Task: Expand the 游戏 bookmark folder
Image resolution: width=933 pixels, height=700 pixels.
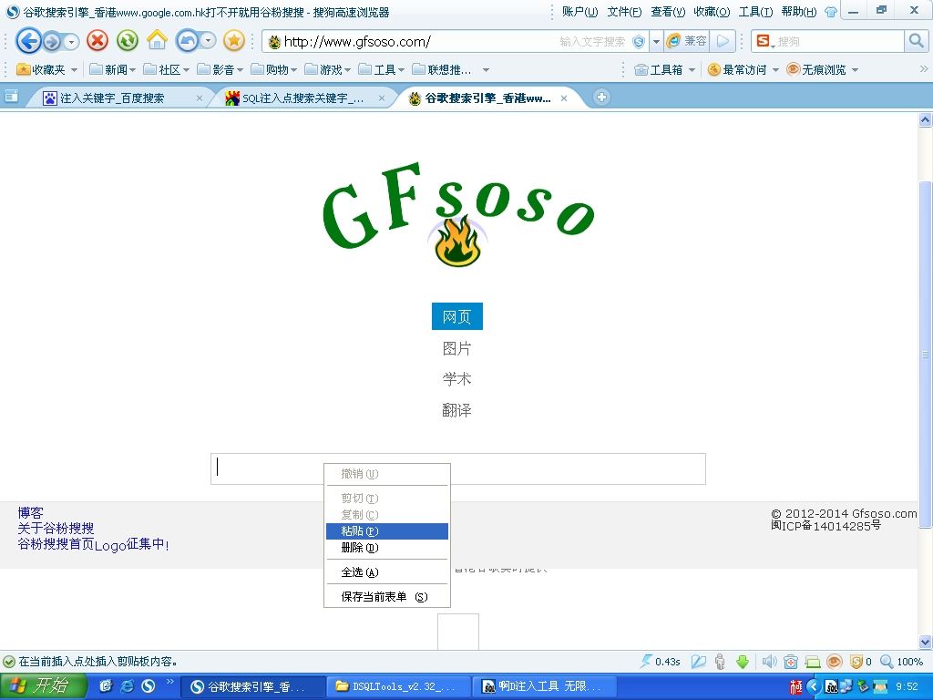Action: pos(327,69)
